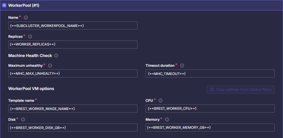The width and height of the screenshot is (283, 138).
Task: Show the info tooltip for Replicas
Action: tap(30, 36)
